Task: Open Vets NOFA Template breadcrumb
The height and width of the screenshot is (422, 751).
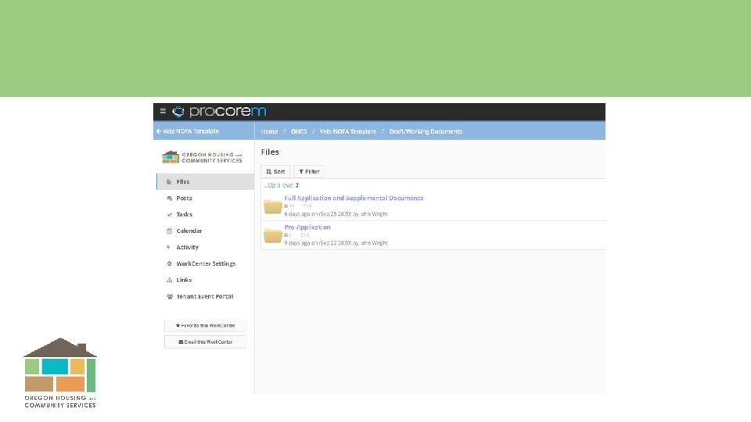Action: pyautogui.click(x=347, y=131)
